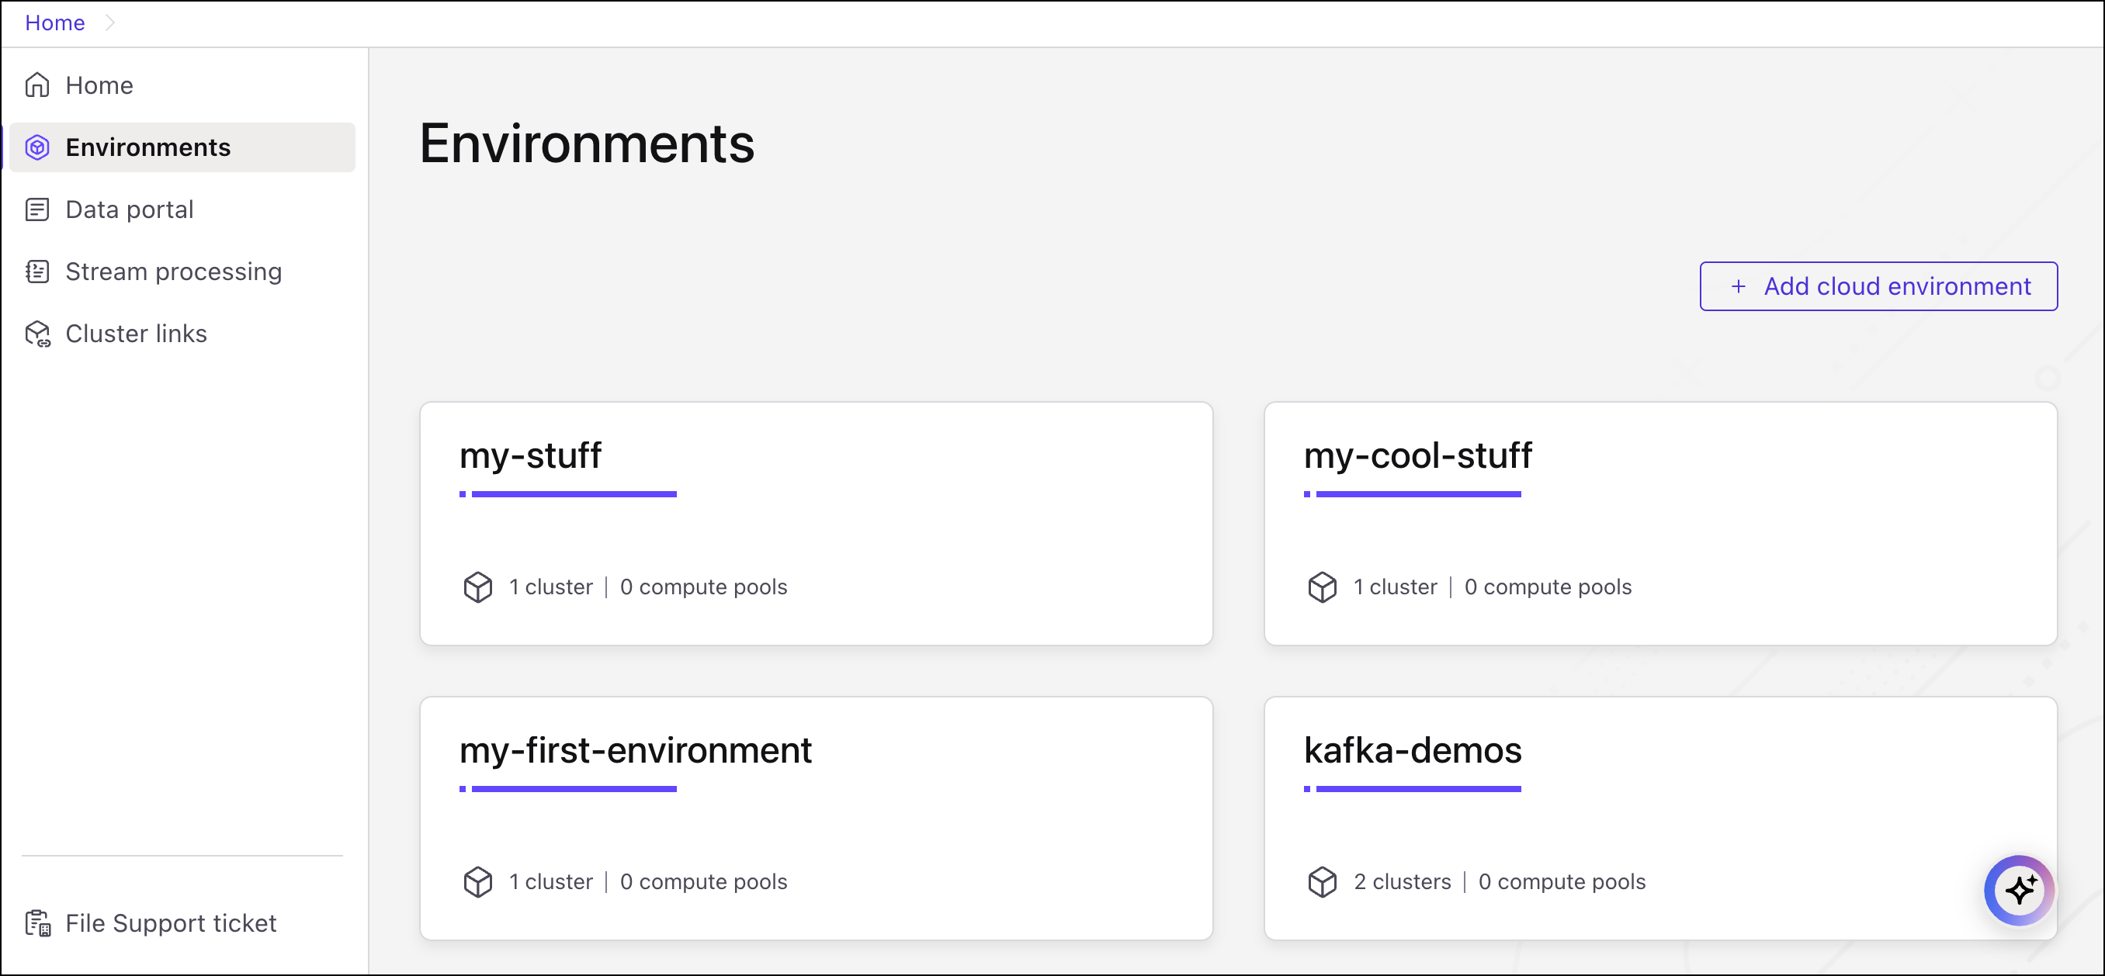The width and height of the screenshot is (2105, 976).
Task: Open File Support ticket link
Action: [x=171, y=923]
